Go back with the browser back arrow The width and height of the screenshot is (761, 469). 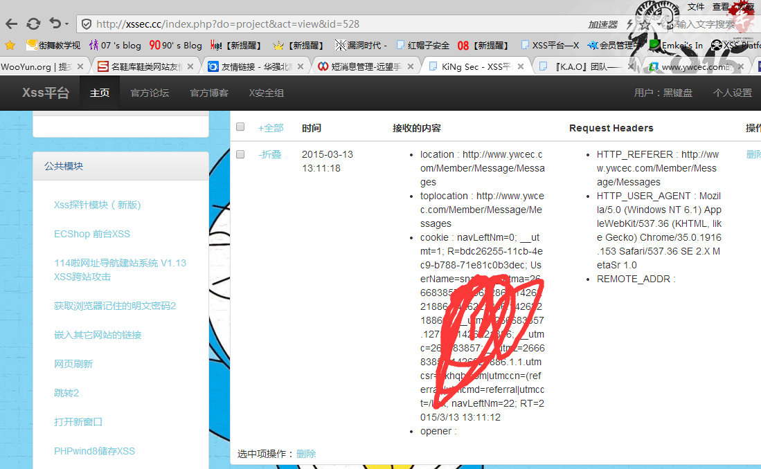pos(12,24)
